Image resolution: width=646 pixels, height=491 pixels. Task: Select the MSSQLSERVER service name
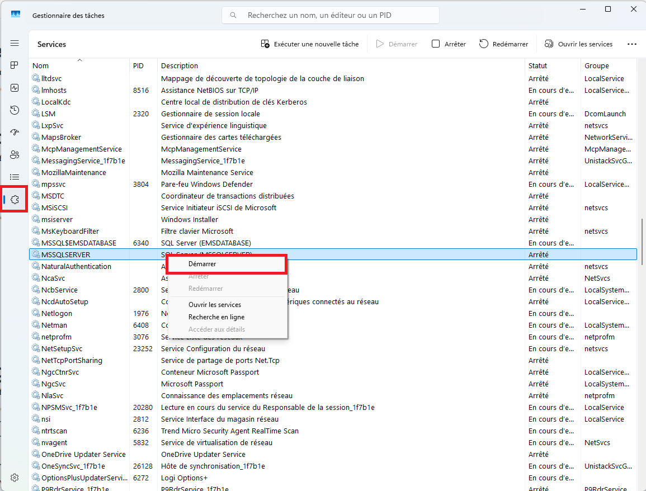[x=66, y=254]
